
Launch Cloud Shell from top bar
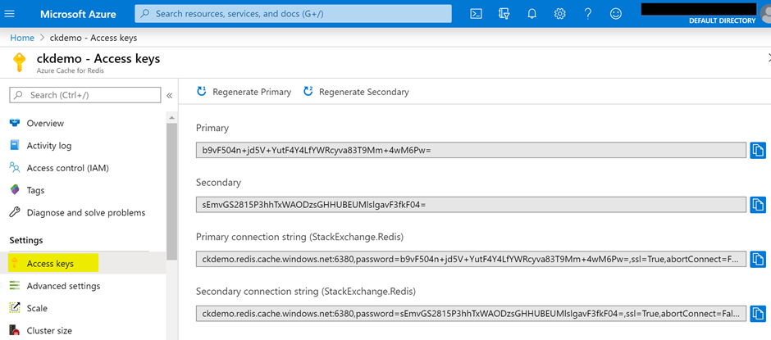pos(476,14)
